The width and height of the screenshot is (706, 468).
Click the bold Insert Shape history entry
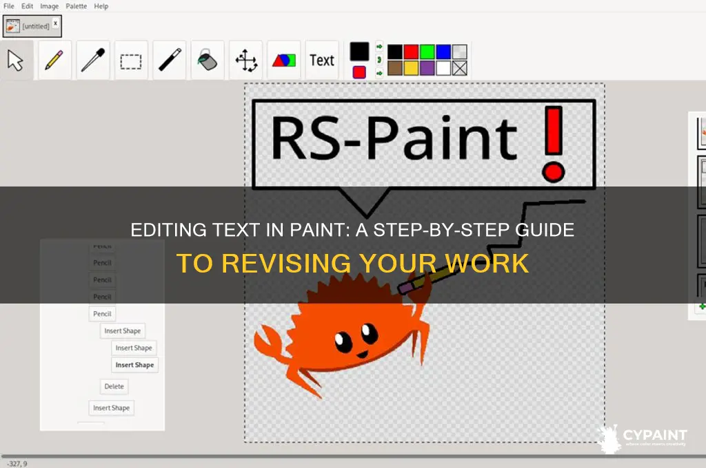click(x=134, y=365)
